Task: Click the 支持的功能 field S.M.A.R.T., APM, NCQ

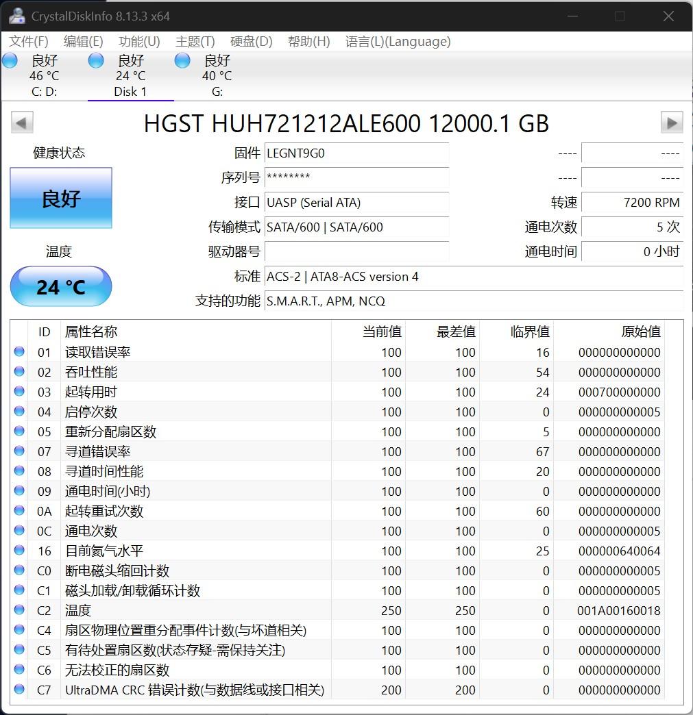Action: pos(474,301)
